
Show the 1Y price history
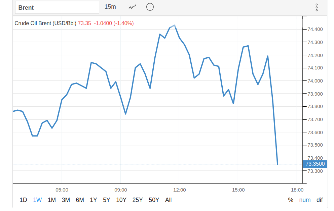click(94, 200)
